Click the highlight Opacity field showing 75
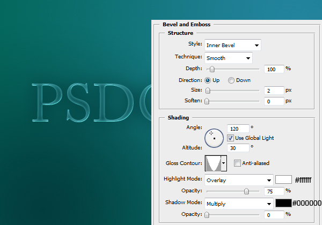 click(x=274, y=191)
